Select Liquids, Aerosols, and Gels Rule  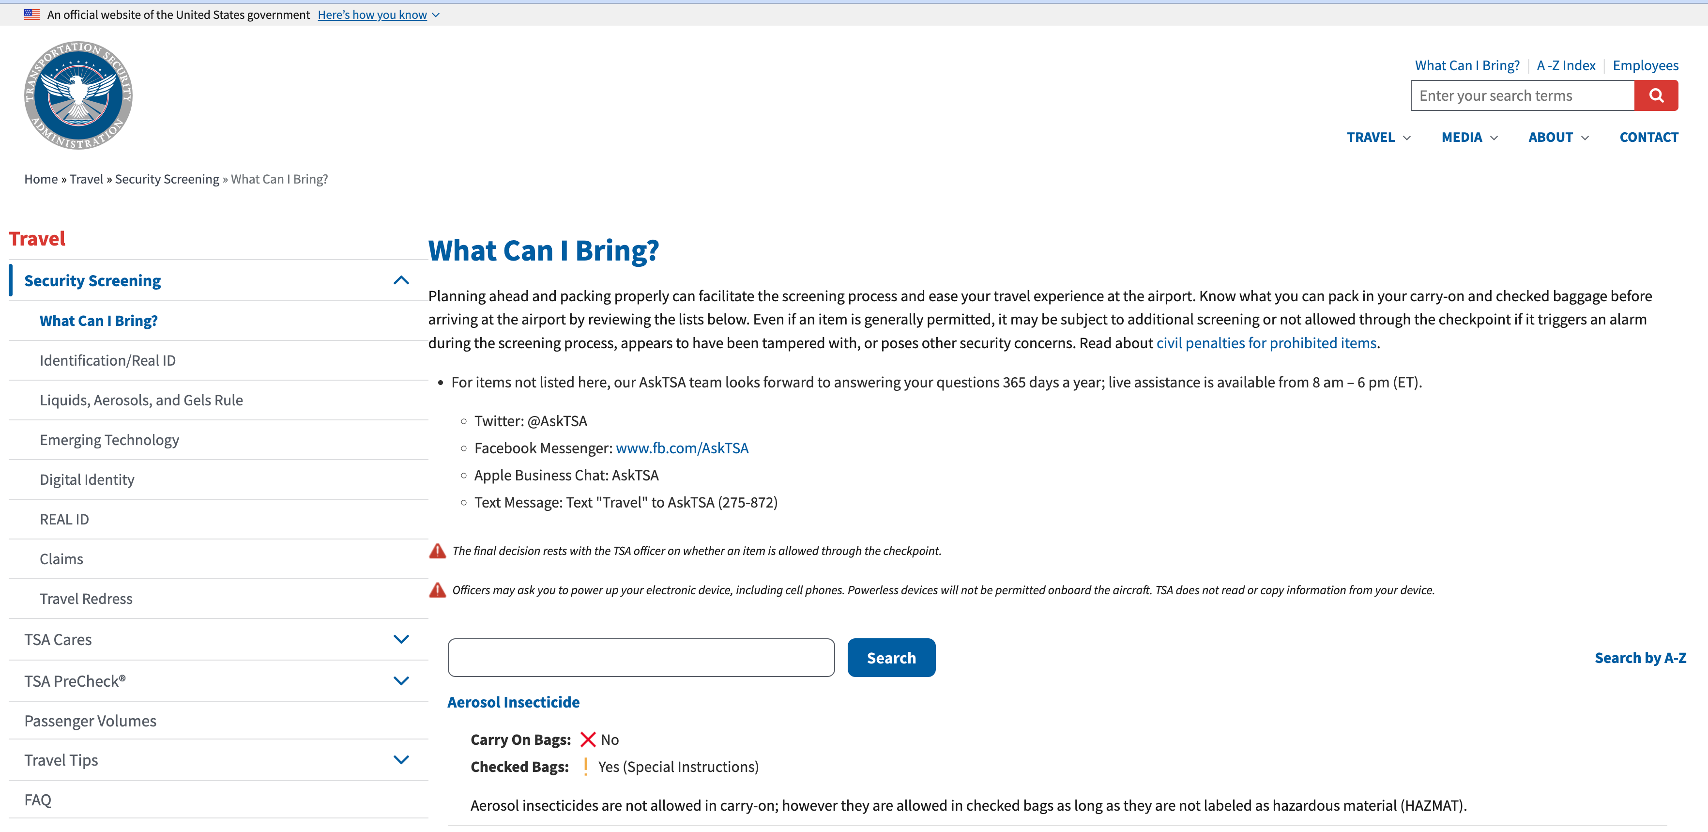(x=141, y=400)
